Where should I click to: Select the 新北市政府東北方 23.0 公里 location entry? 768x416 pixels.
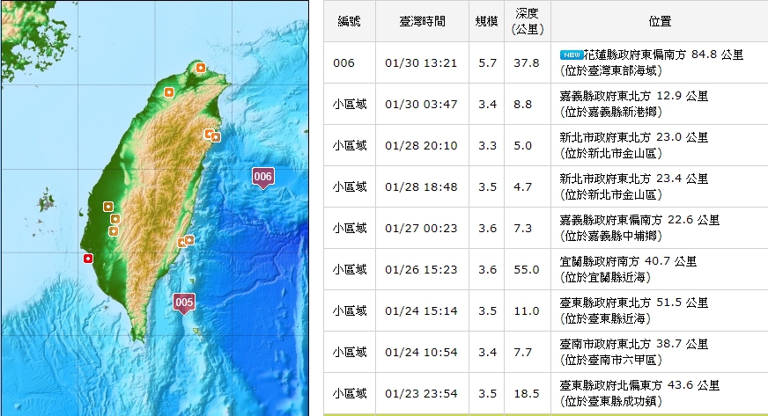pos(634,137)
